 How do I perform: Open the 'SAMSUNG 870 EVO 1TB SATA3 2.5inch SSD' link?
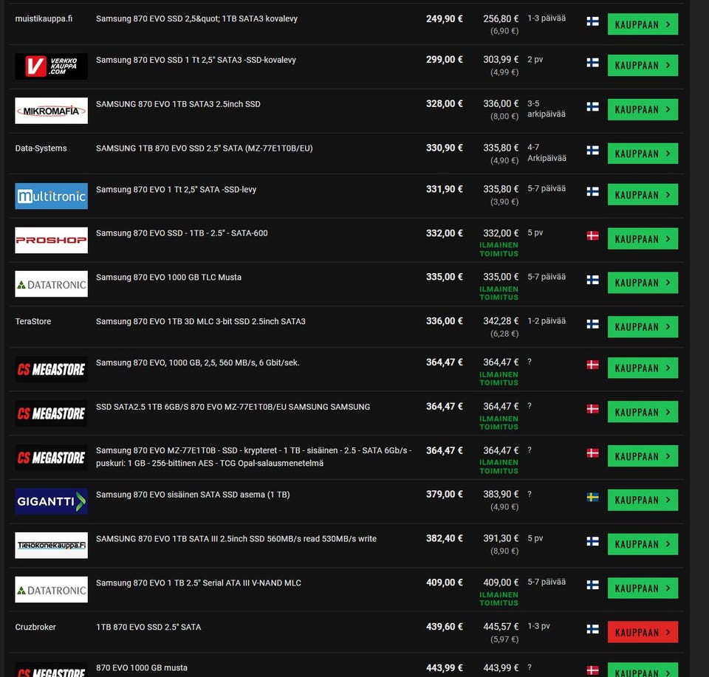[x=178, y=104]
